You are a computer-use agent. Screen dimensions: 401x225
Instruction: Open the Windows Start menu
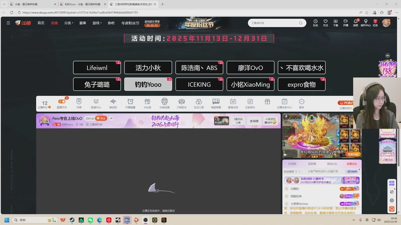coord(7,220)
